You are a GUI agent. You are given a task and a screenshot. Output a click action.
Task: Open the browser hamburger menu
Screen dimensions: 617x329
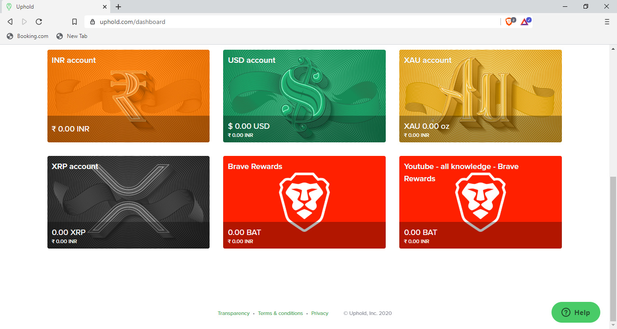coord(607,22)
